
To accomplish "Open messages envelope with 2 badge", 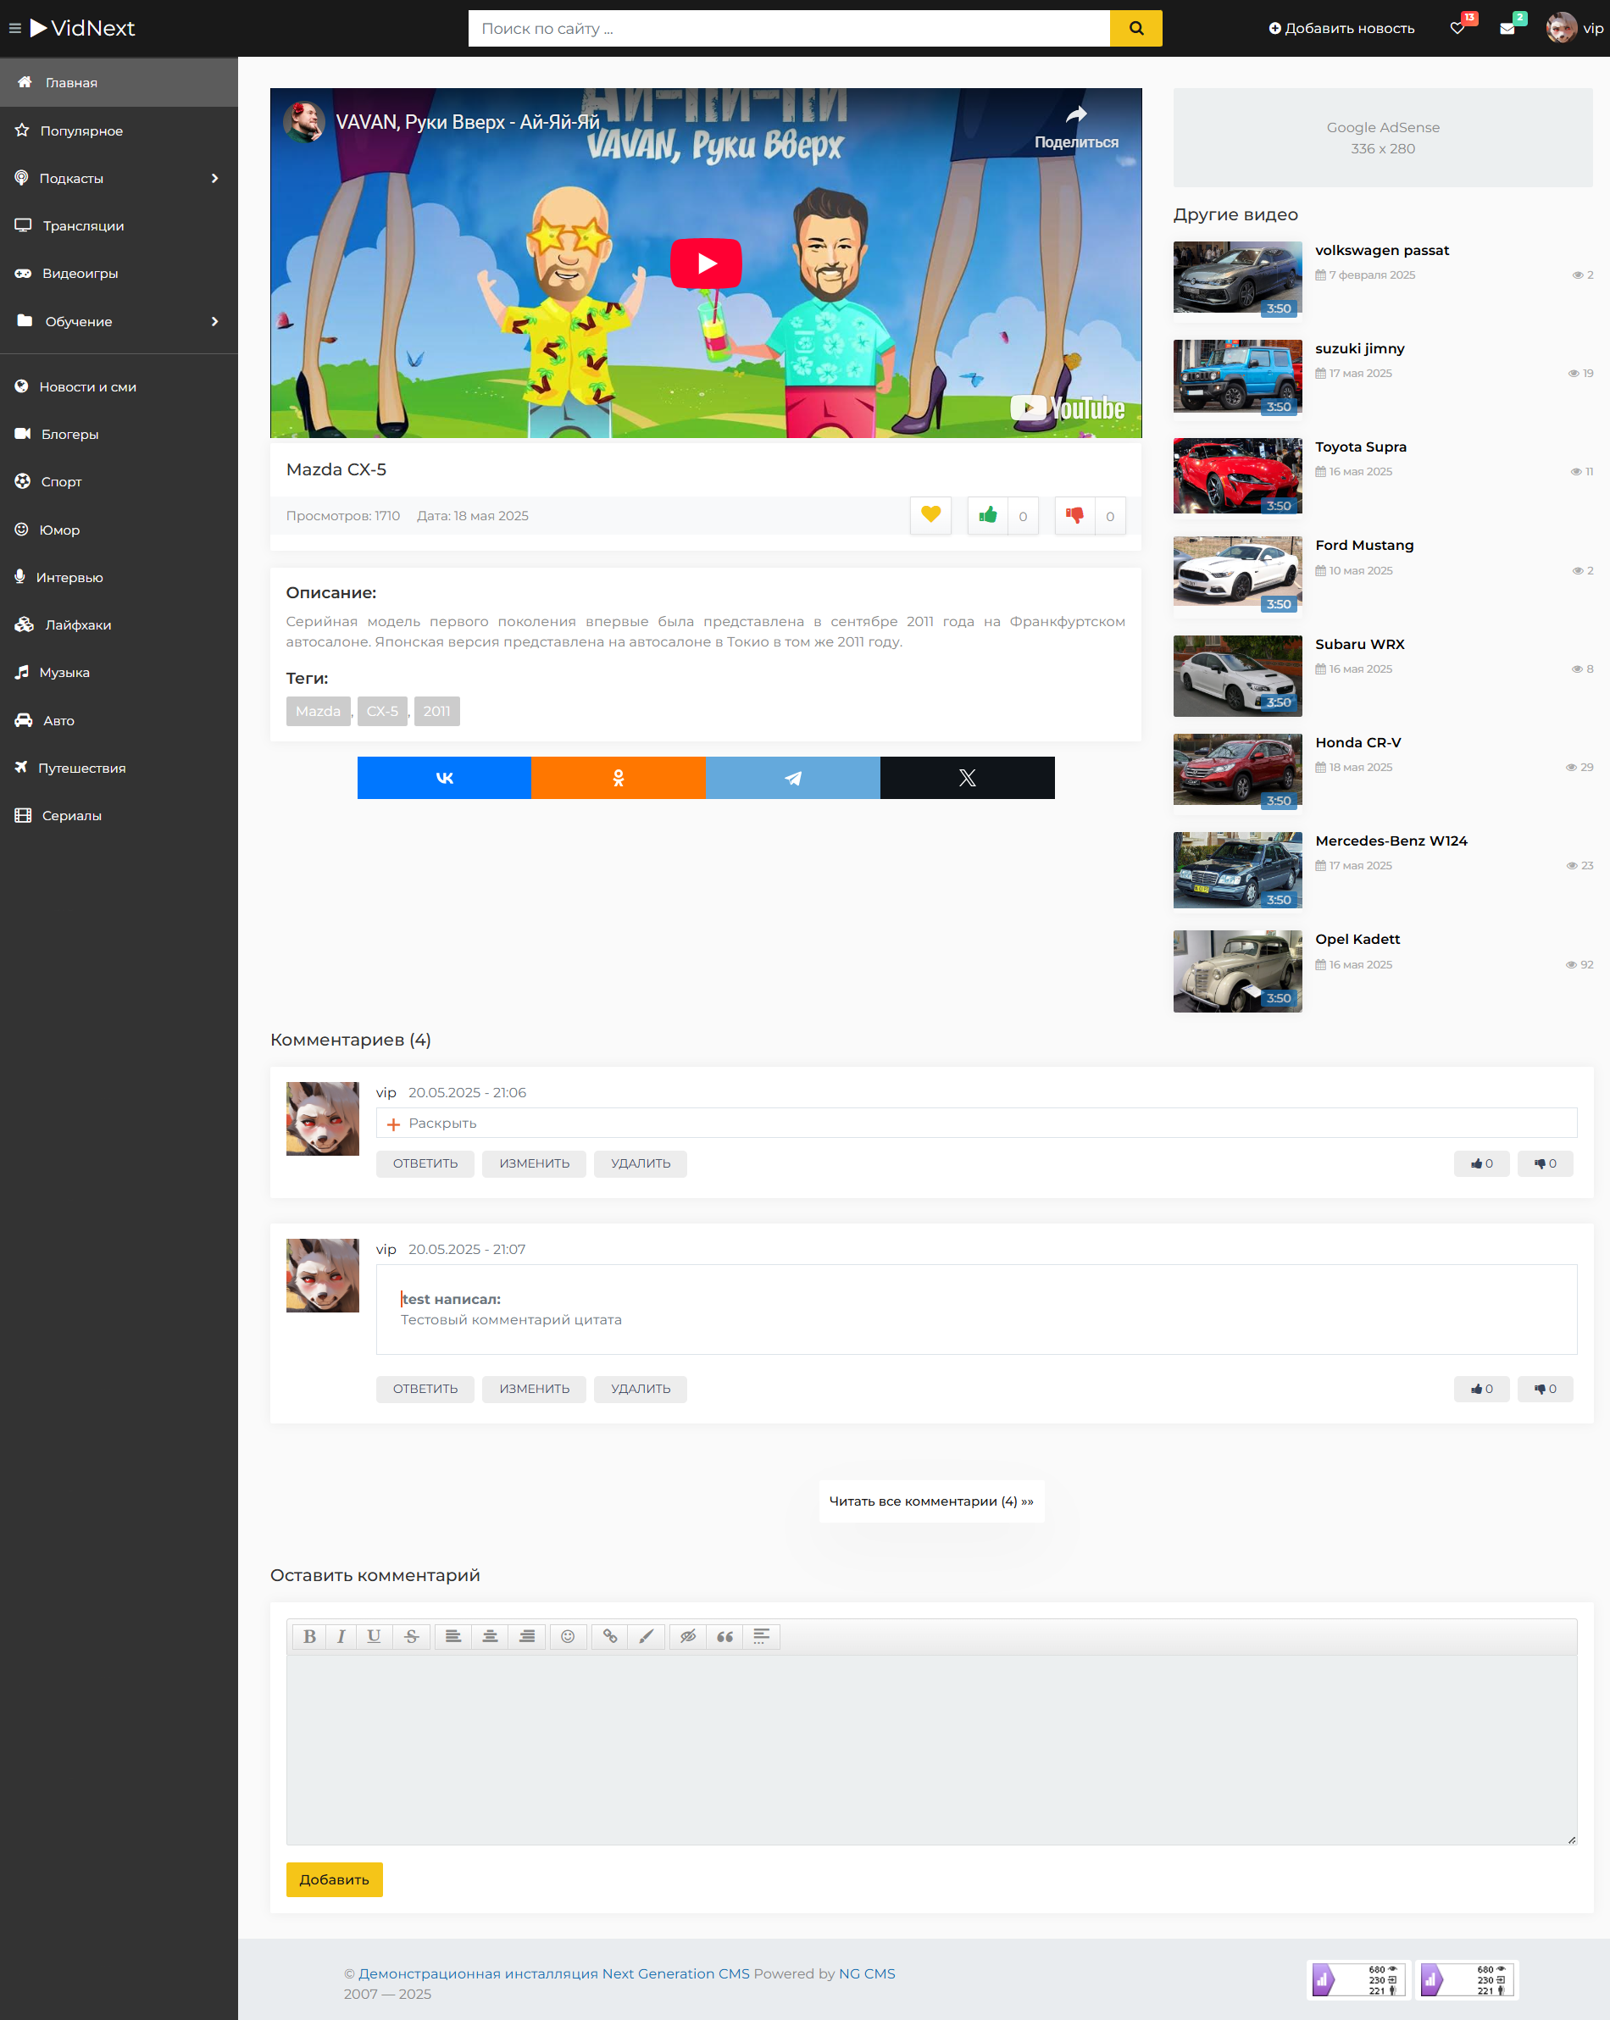I will click(x=1507, y=27).
